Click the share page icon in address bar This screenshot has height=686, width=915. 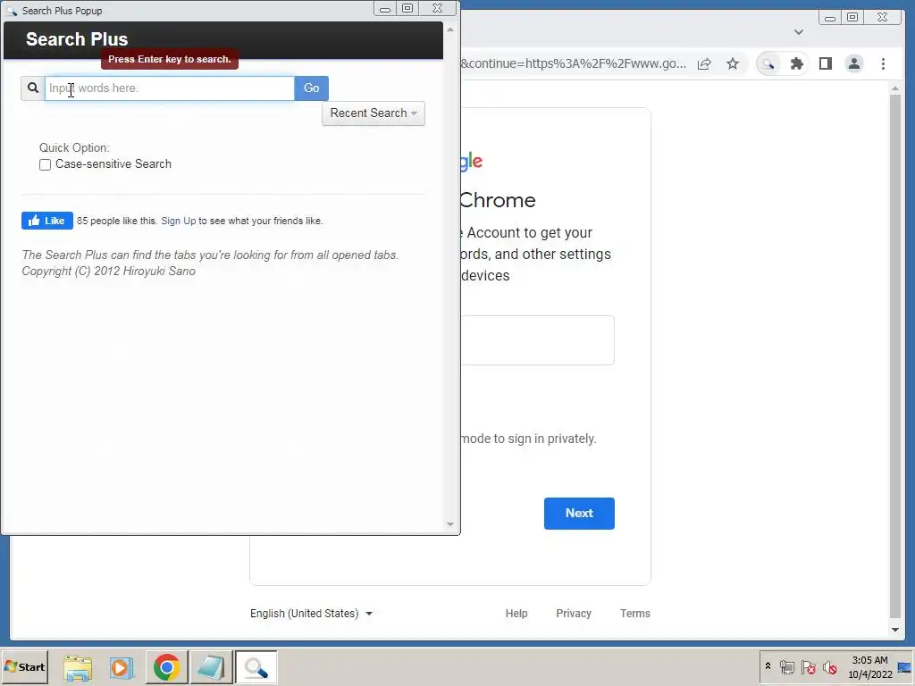point(704,63)
